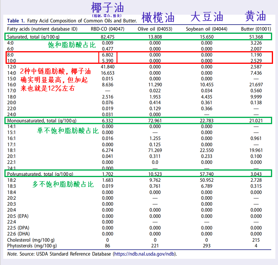Click the saturated total value 82.475
The height and width of the screenshot is (265, 278).
coord(108,37)
